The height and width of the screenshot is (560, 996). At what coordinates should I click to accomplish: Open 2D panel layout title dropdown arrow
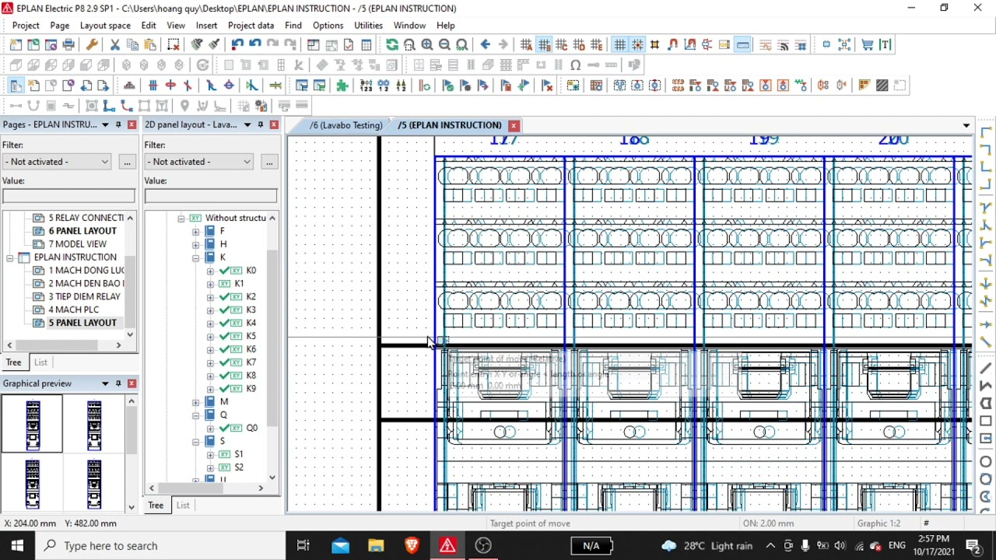point(247,124)
